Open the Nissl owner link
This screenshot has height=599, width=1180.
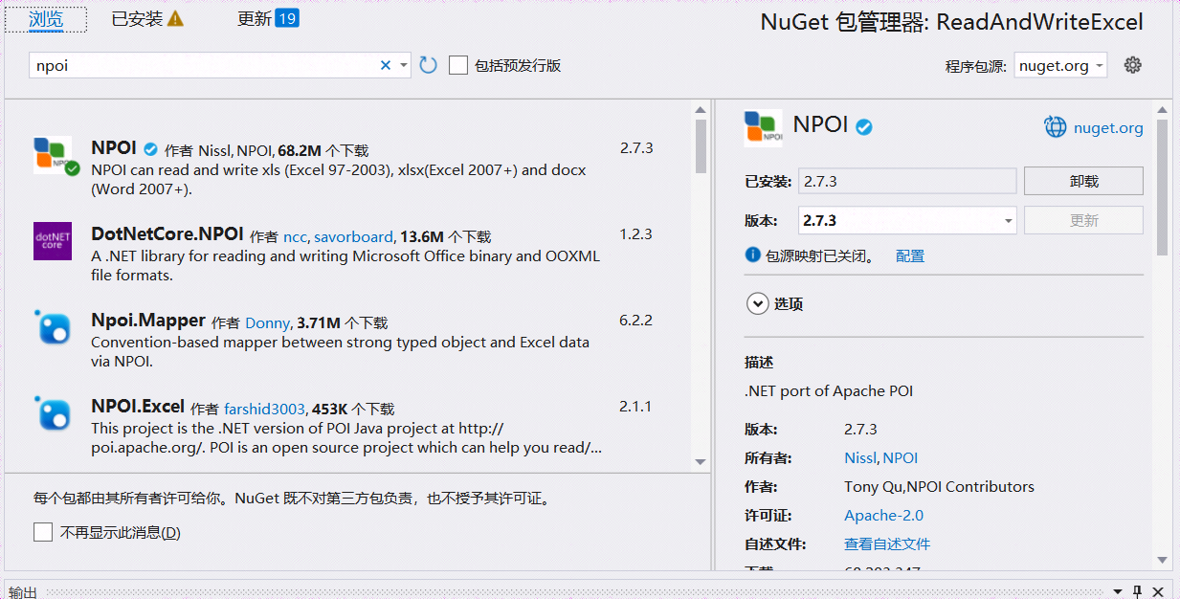pyautogui.click(x=860, y=457)
